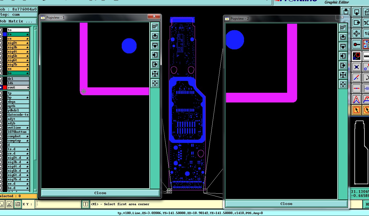The height and width of the screenshot is (216, 369).
Task: Click the layer list scroll-up arrow
Action: click(x=35, y=28)
